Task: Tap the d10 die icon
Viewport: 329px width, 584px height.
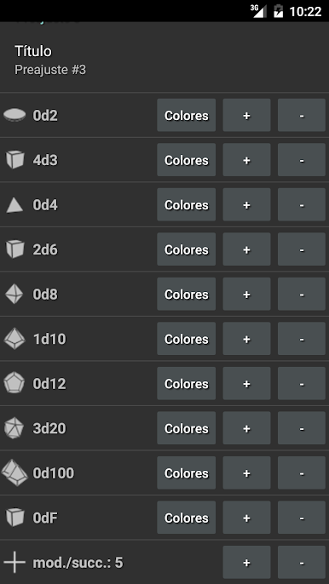Action: click(x=14, y=339)
